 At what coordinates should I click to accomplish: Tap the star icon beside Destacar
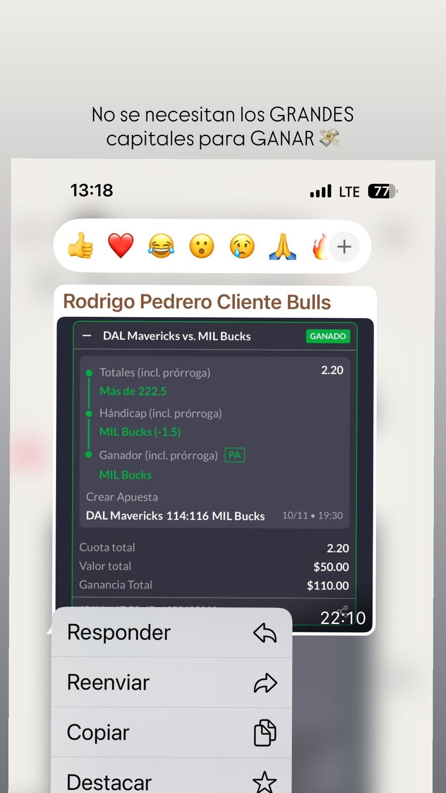click(x=265, y=782)
